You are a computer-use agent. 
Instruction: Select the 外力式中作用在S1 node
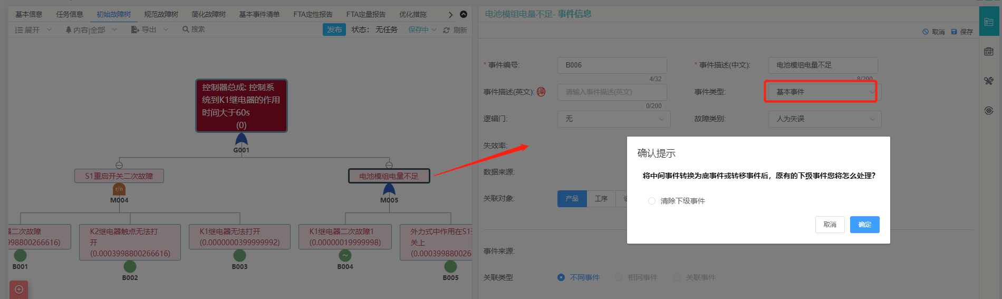pyautogui.click(x=436, y=242)
